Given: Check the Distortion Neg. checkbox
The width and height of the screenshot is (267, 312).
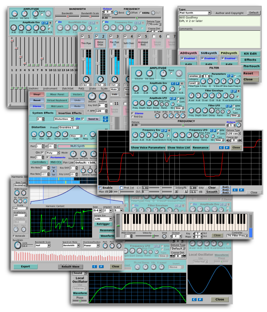Looking at the screenshot, I should 85,135.
